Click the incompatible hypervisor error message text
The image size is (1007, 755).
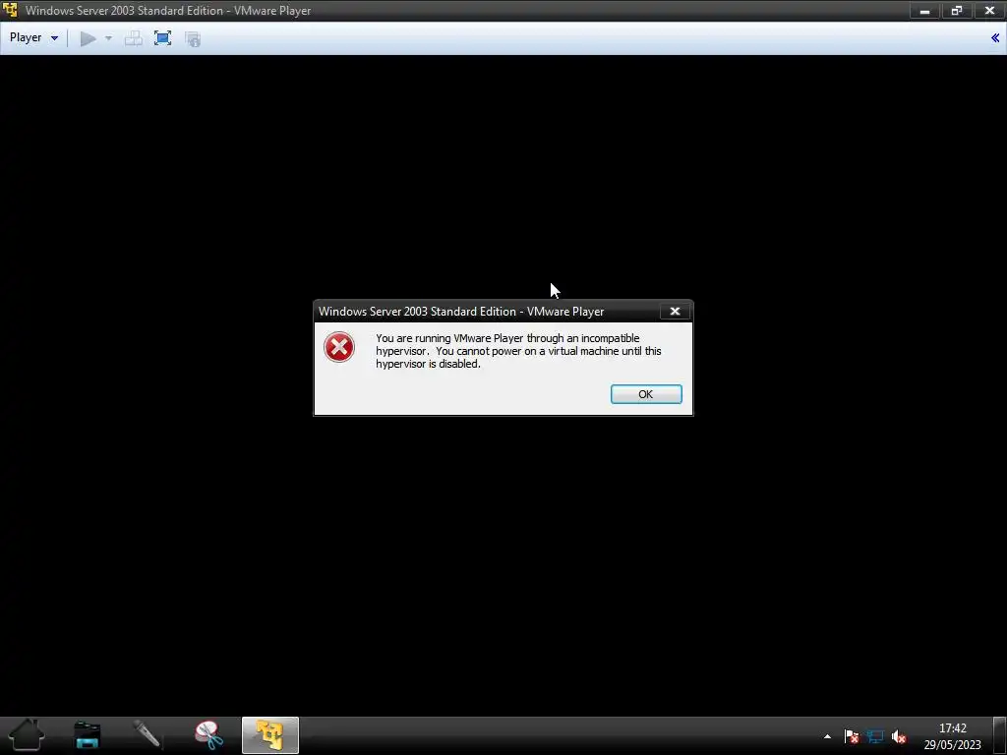[x=518, y=351]
